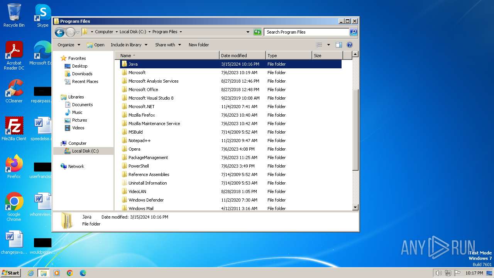Select Recent Places in Favorites
The image size is (494, 278).
click(85, 81)
